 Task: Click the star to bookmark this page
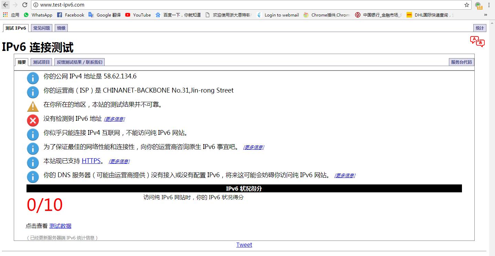tap(466, 5)
